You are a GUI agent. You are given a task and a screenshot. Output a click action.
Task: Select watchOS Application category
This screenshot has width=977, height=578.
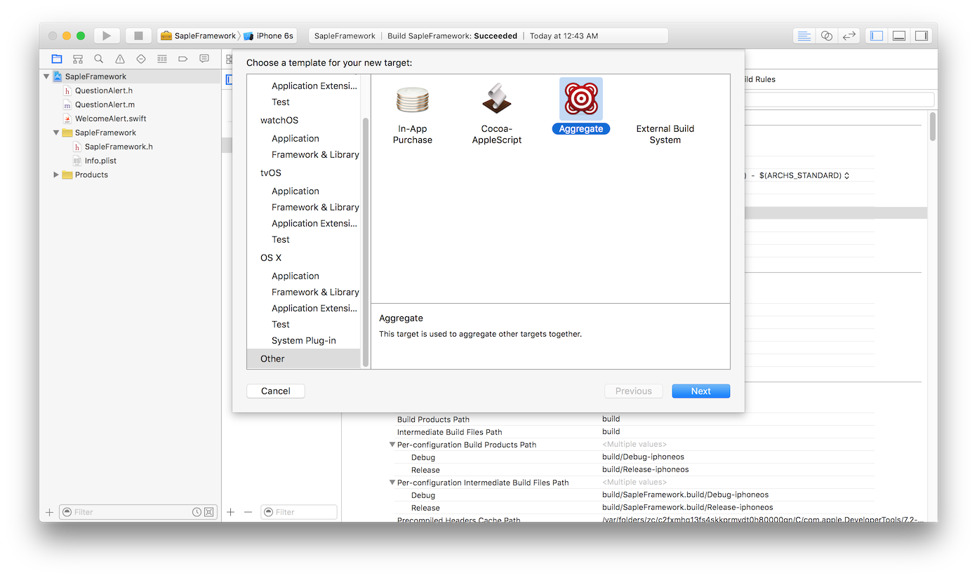(295, 138)
